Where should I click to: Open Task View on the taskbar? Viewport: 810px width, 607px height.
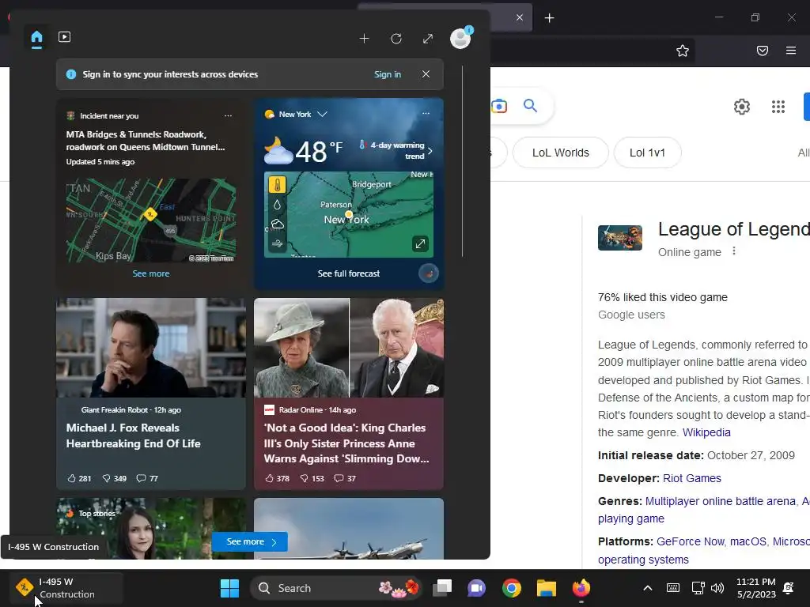442,588
